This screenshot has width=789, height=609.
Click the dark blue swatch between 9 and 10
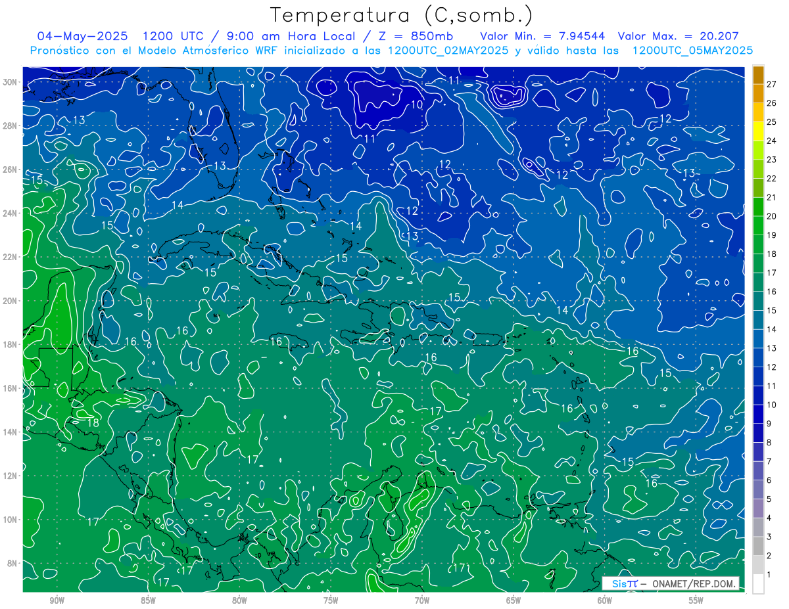758,414
